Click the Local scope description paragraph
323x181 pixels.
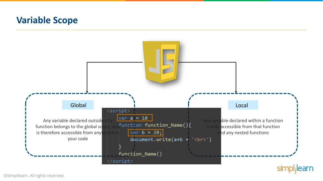coord(243,127)
